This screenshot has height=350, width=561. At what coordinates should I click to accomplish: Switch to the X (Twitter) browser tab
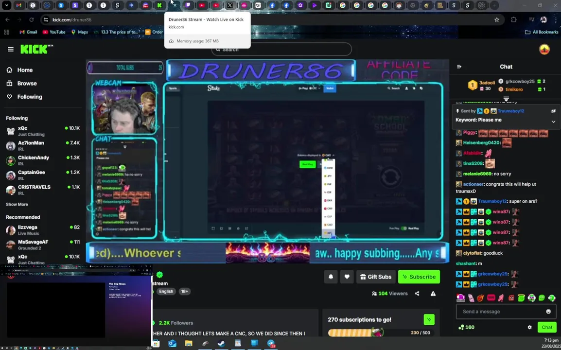pos(230,5)
